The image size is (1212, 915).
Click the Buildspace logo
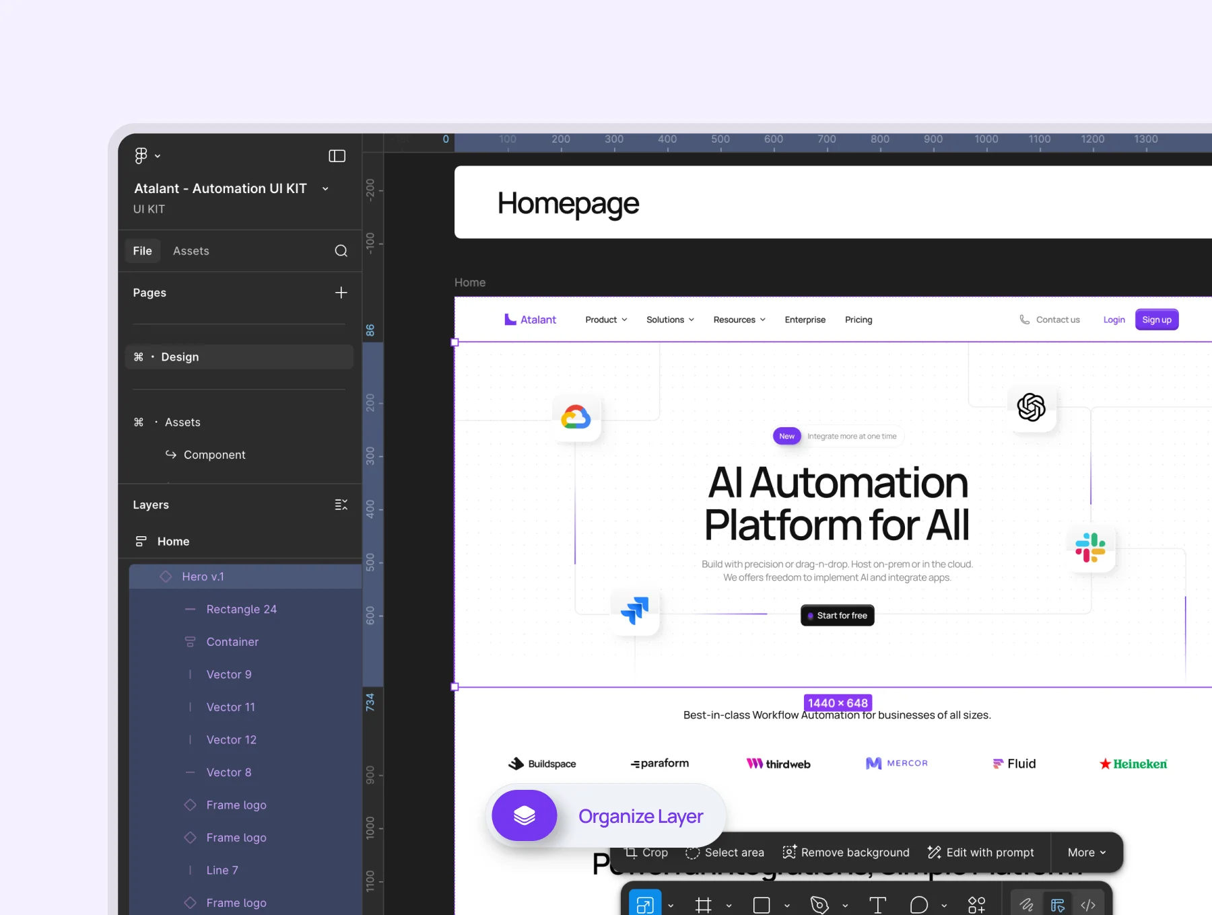tap(542, 764)
